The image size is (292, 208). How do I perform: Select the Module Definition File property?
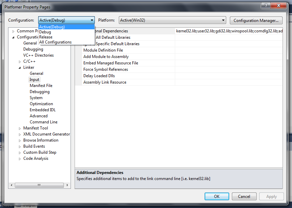[x=103, y=50]
